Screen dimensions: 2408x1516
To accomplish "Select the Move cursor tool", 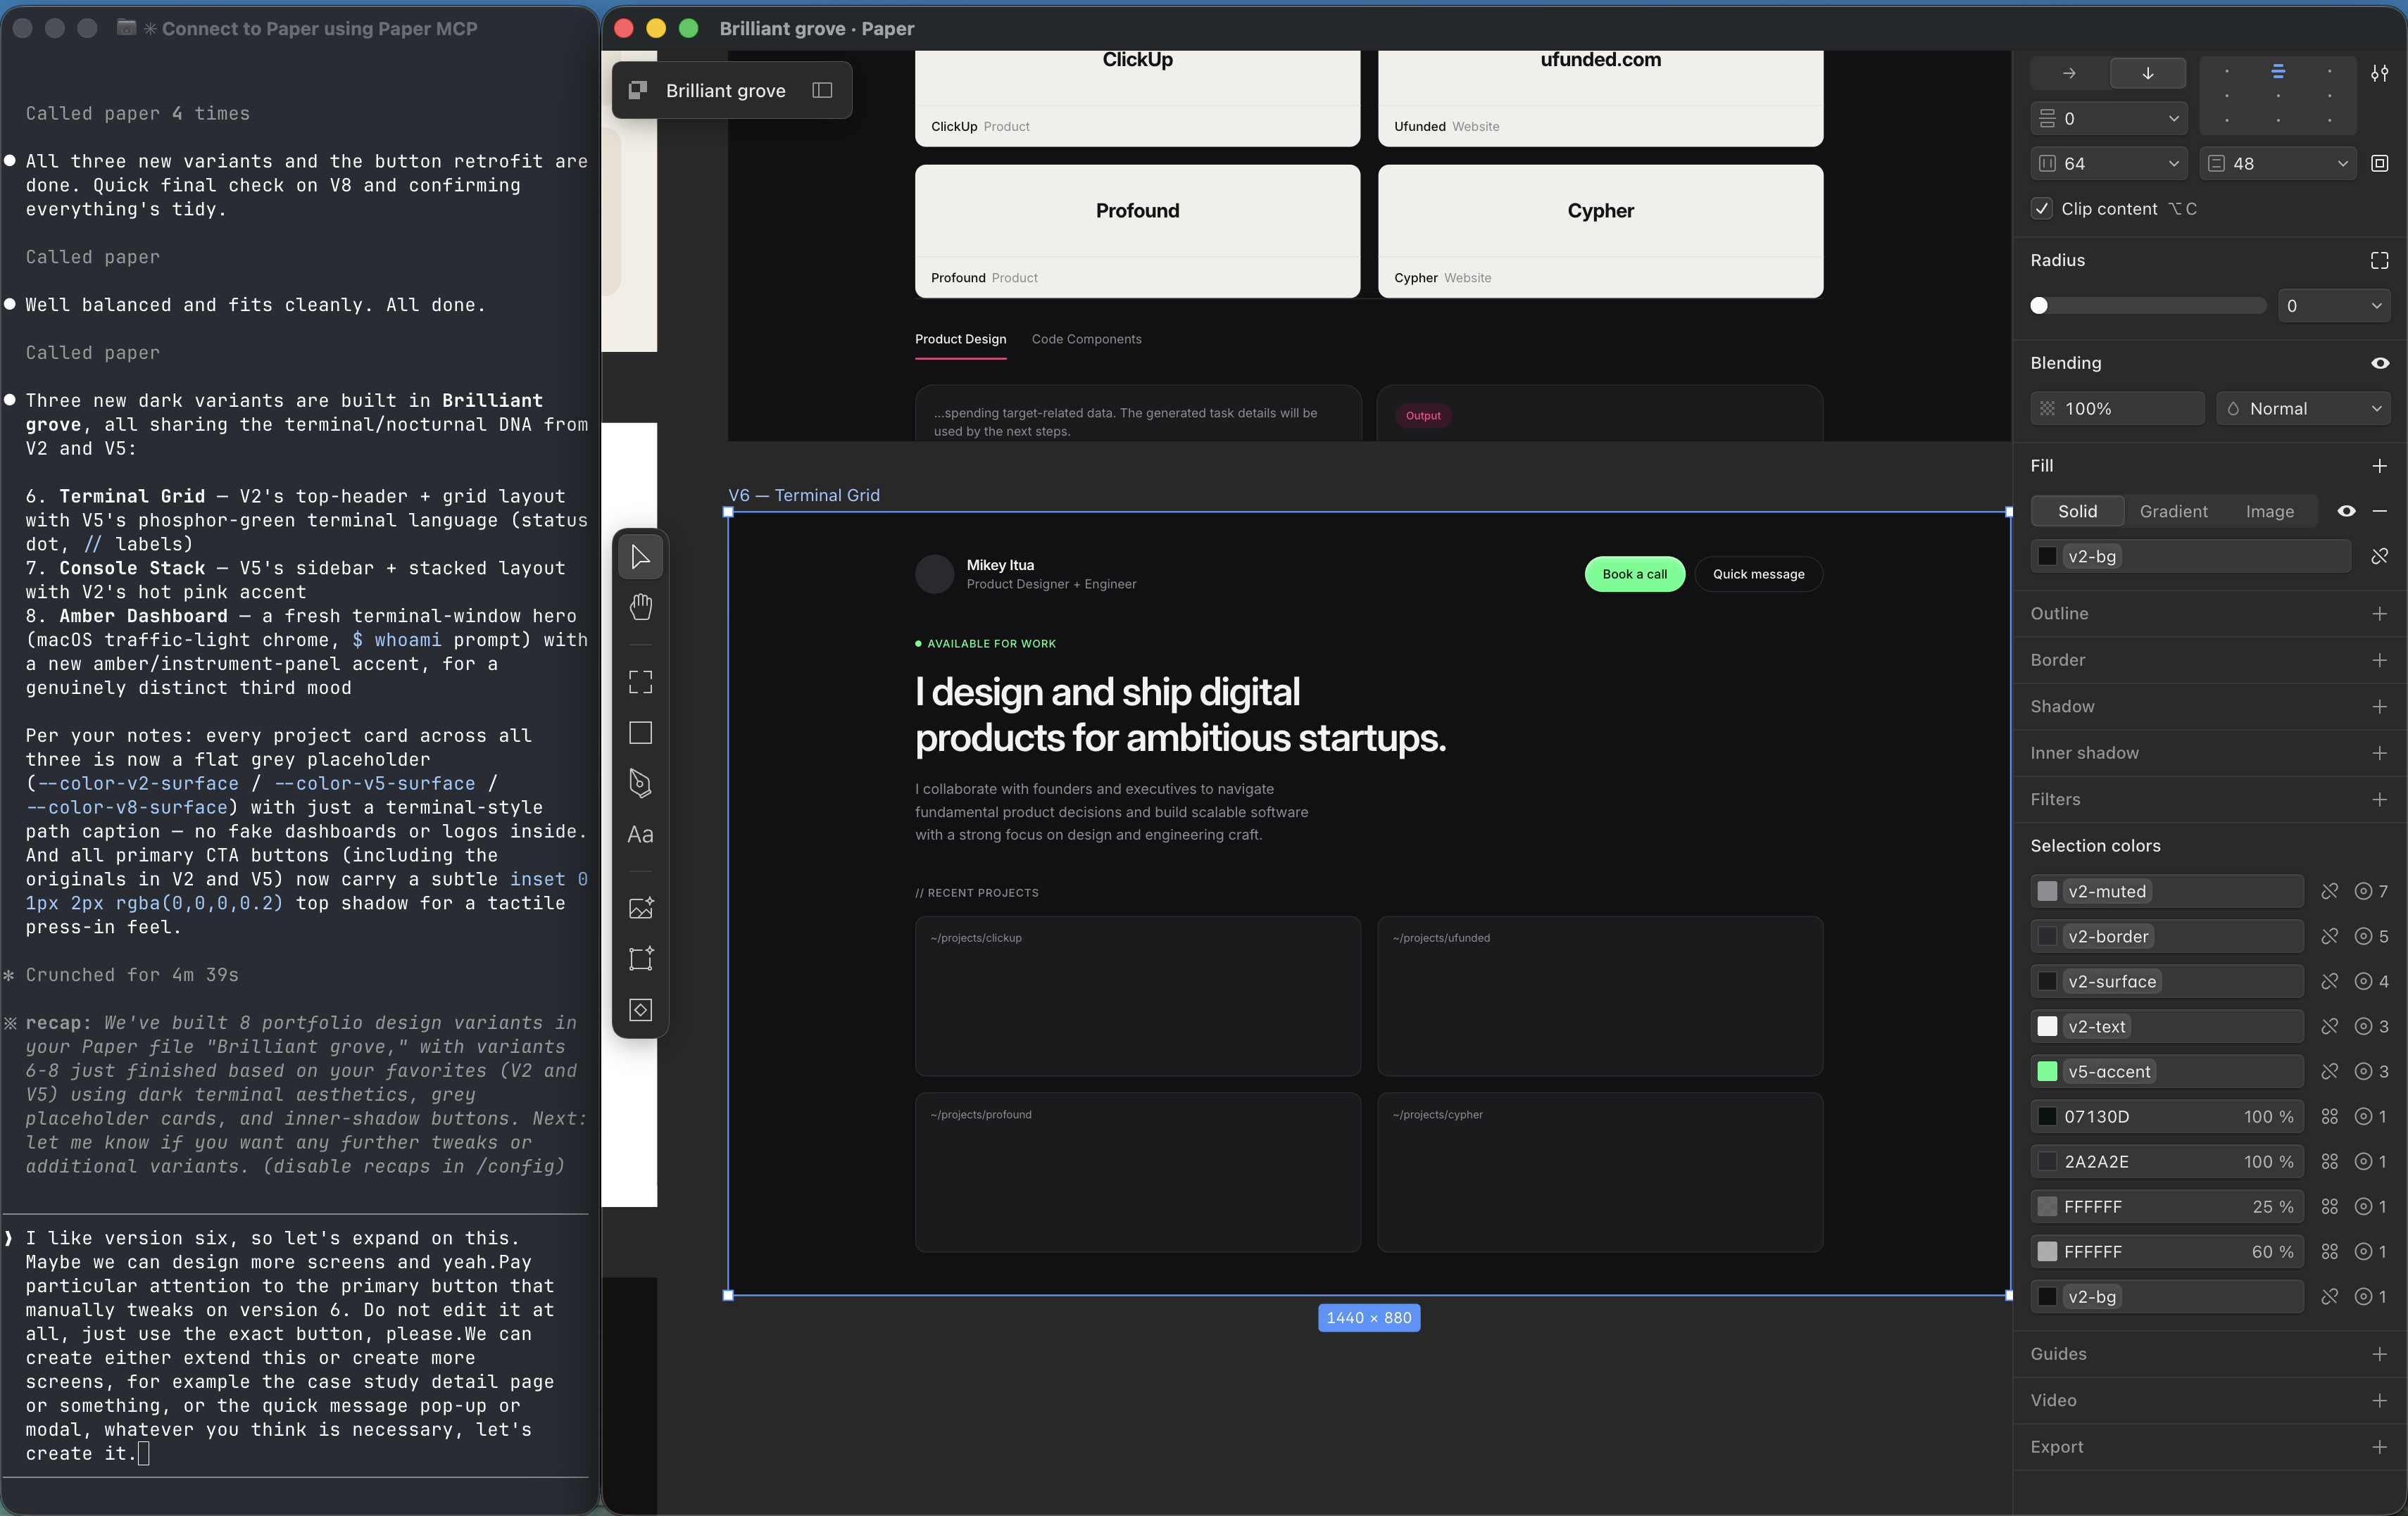I will (x=640, y=557).
